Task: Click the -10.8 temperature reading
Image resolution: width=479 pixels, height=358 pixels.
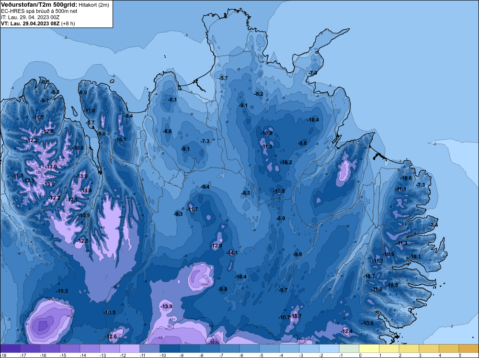Action: click(x=279, y=191)
